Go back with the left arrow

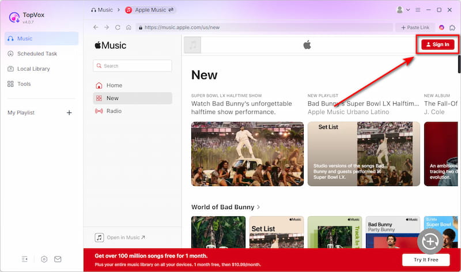(96, 27)
